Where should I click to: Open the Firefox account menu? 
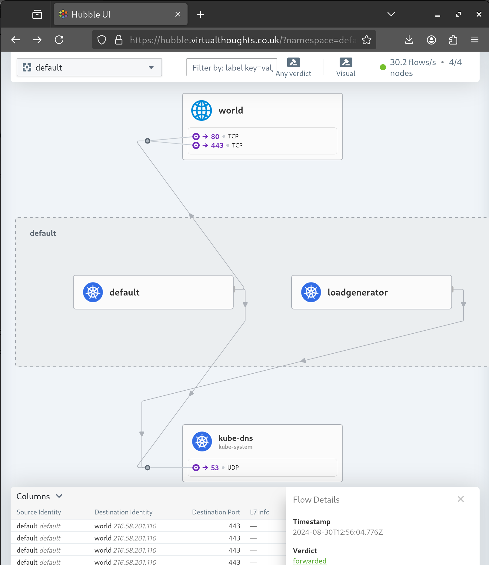point(431,40)
